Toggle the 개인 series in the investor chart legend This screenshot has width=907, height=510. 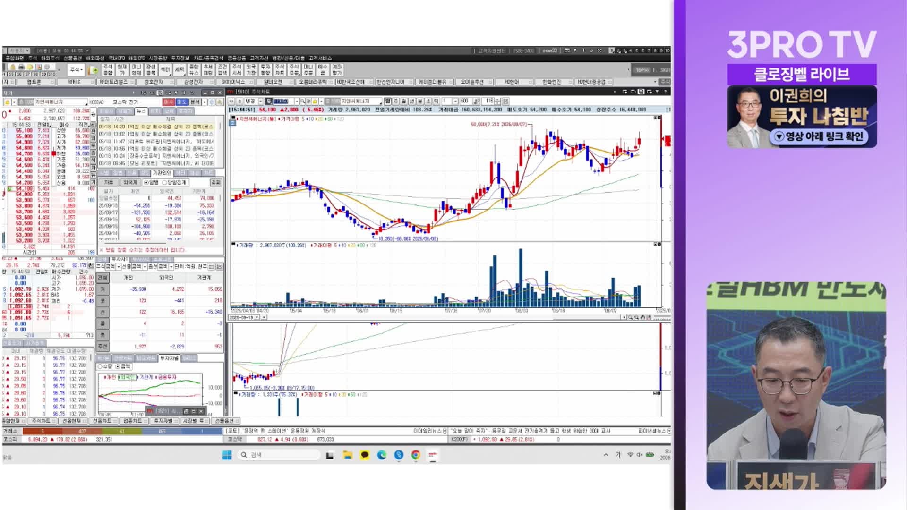(110, 377)
